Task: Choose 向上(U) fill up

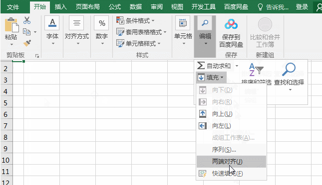Action: (x=231, y=114)
